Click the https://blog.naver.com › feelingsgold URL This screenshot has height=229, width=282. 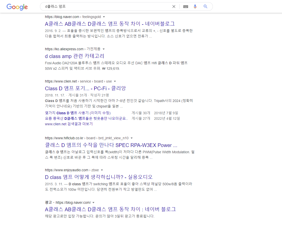(73, 17)
